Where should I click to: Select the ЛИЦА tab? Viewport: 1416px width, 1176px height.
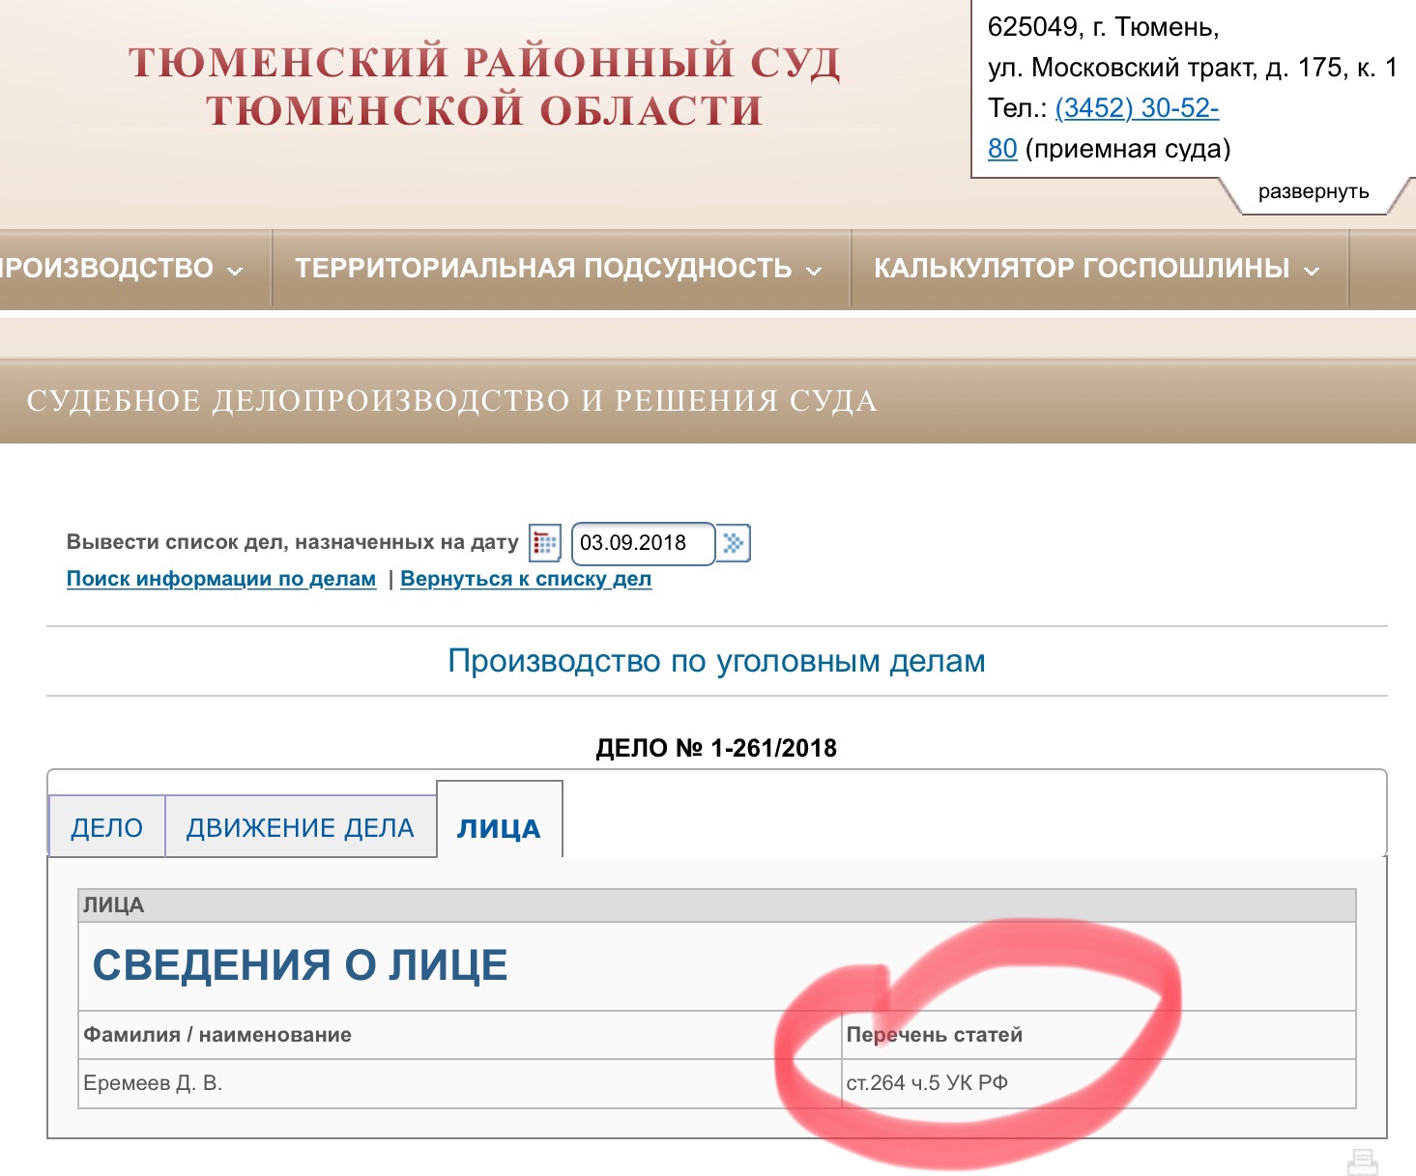pyautogui.click(x=499, y=829)
